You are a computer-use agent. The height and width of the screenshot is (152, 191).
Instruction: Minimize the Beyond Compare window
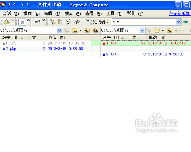click(178, 5)
